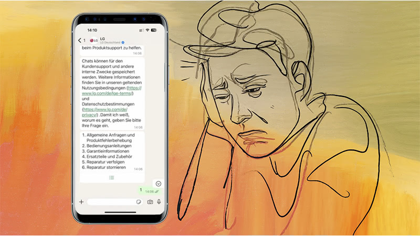Open the sticker picker in the input field
Image resolution: width=420 pixels, height=236 pixels.
coord(139,202)
